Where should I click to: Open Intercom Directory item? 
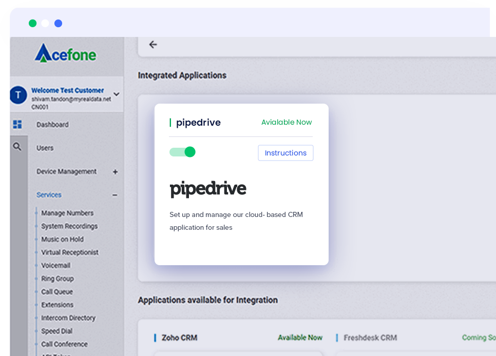pyautogui.click(x=68, y=318)
